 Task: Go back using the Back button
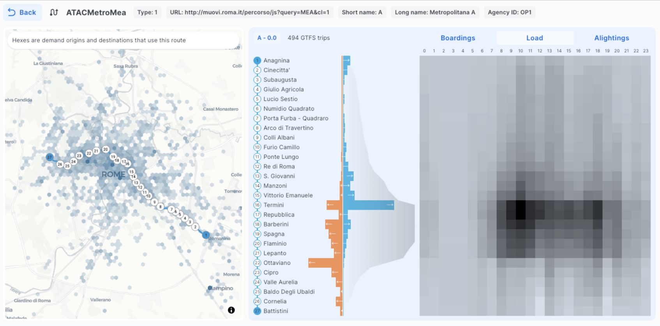click(22, 12)
